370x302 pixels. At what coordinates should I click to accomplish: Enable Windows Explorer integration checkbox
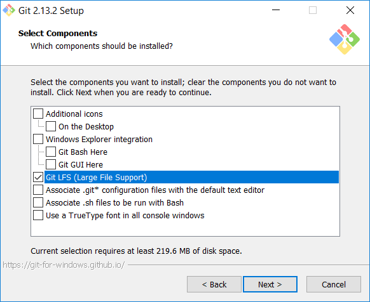pyautogui.click(x=38, y=139)
